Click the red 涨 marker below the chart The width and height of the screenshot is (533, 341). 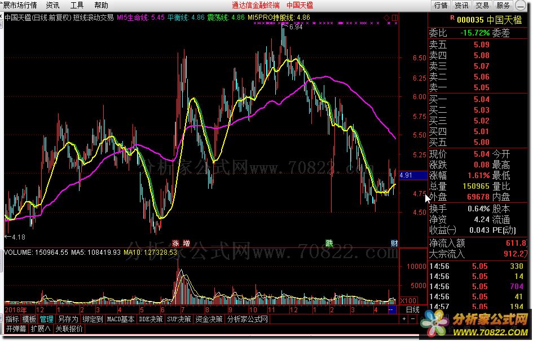point(175,243)
